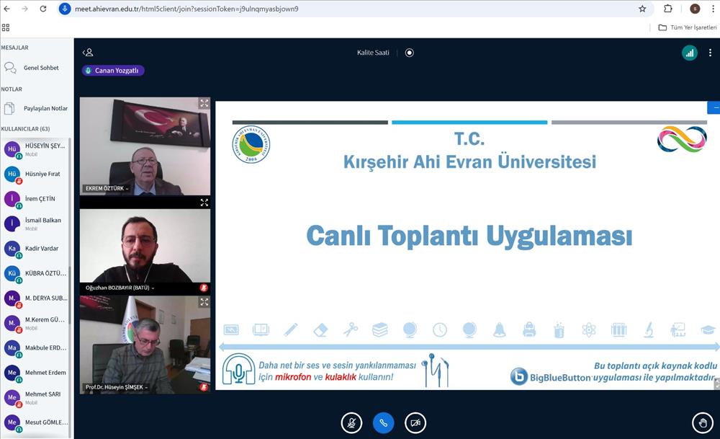This screenshot has height=439, width=720.
Task: Share your webcam
Action: point(415,423)
